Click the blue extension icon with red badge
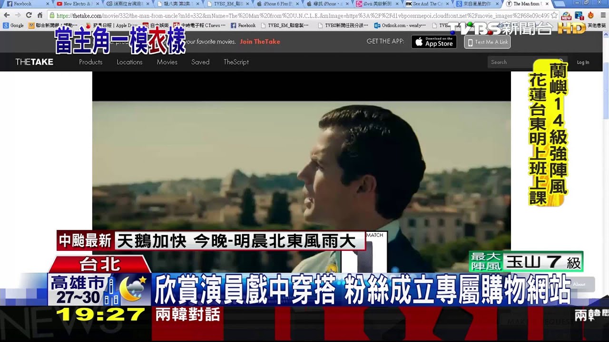 click(x=579, y=15)
